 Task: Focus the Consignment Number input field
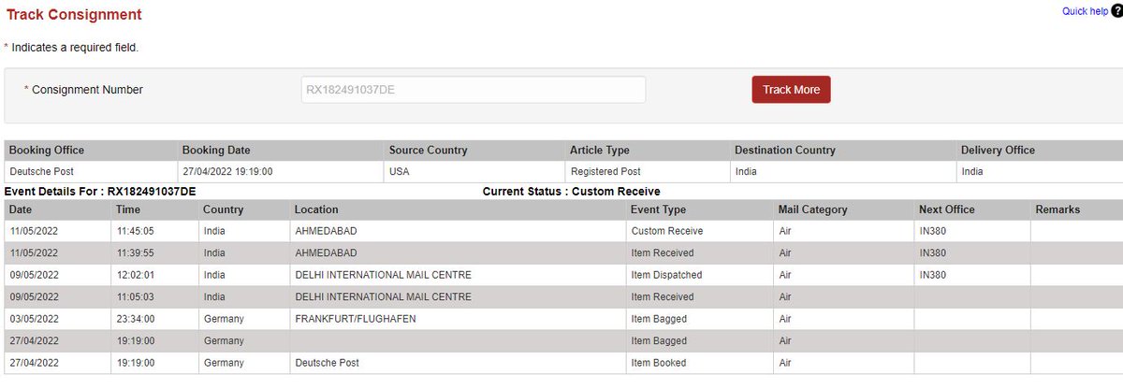pos(473,90)
